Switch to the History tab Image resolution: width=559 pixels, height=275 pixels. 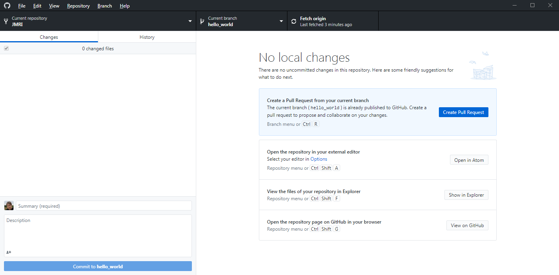click(x=147, y=37)
